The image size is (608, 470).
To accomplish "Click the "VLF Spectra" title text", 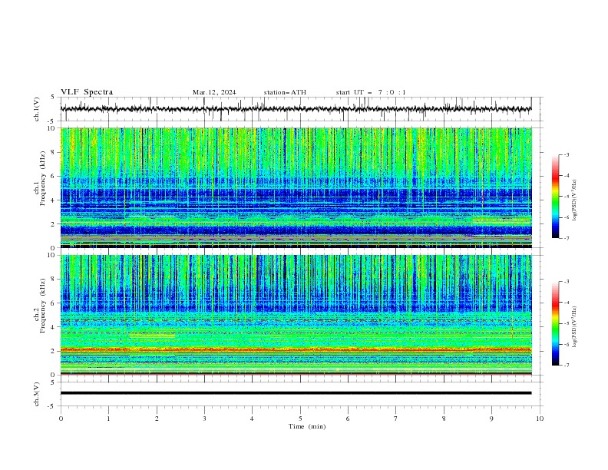I will pyautogui.click(x=87, y=92).
